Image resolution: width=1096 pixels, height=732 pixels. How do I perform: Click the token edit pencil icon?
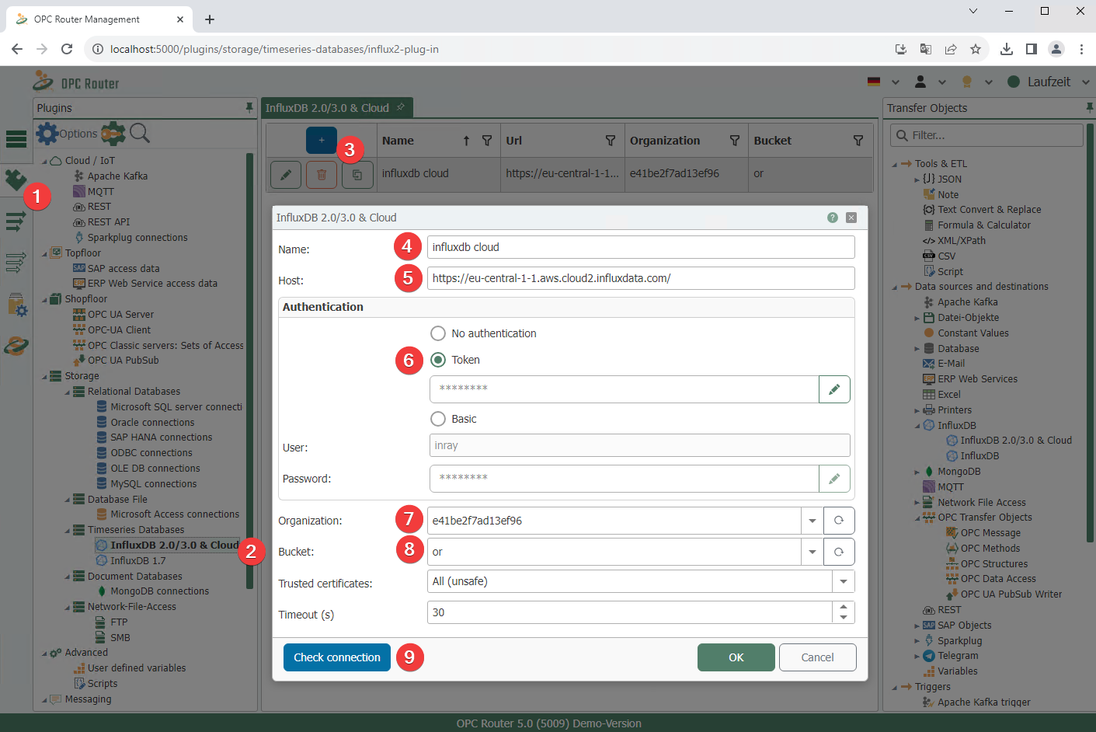pos(834,389)
